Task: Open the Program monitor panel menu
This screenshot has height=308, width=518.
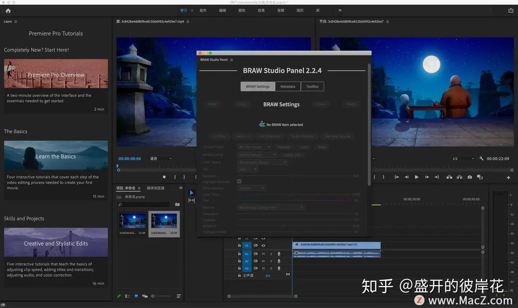Action: (387, 22)
